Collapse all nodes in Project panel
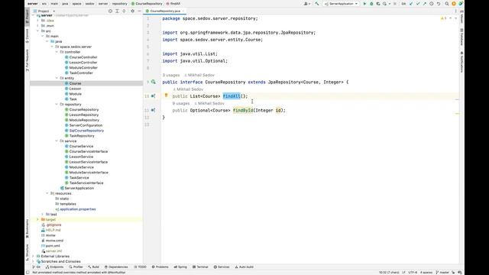 click(x=124, y=11)
